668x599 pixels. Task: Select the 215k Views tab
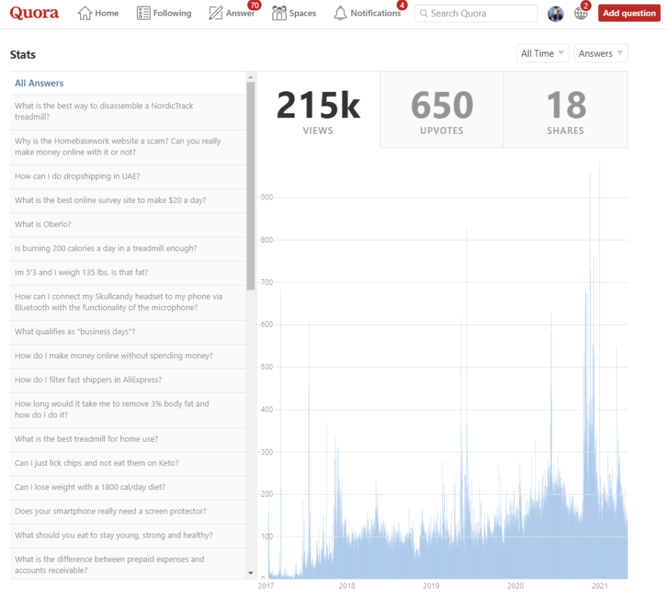pyautogui.click(x=318, y=110)
